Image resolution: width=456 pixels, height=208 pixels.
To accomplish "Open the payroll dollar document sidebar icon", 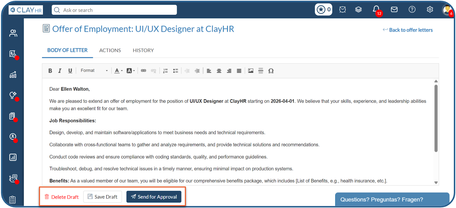I will (x=13, y=54).
